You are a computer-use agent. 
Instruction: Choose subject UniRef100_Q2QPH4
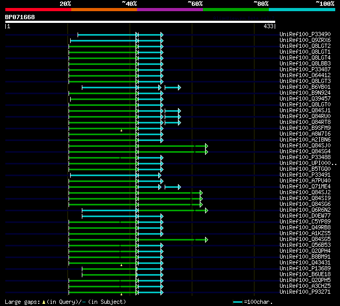(x=305, y=251)
